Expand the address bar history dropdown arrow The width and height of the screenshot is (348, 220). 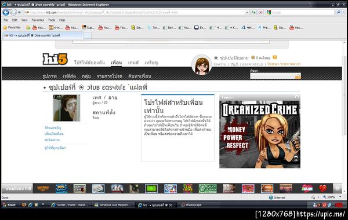pyautogui.click(x=247, y=12)
